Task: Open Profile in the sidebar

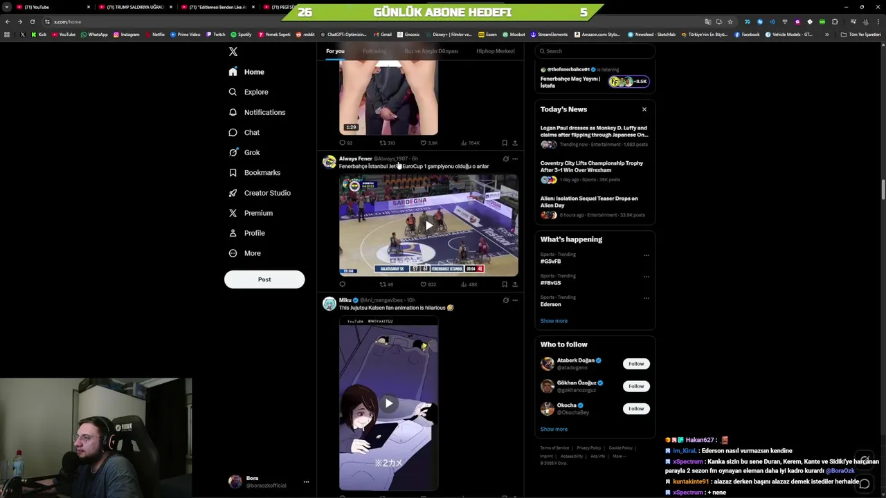Action: click(246, 233)
